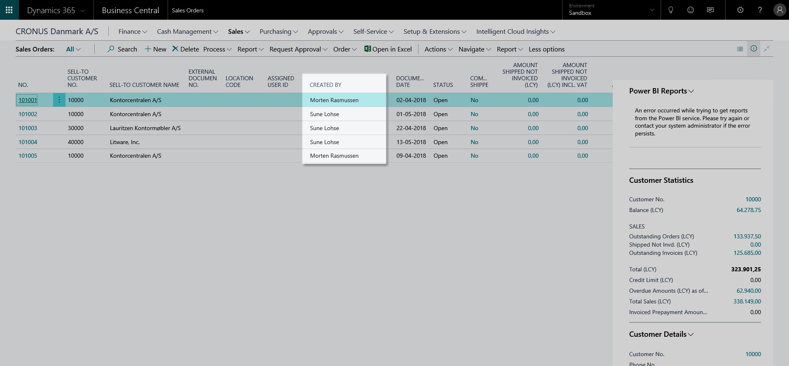Open sales order 101005
This screenshot has width=789, height=366.
click(x=28, y=156)
